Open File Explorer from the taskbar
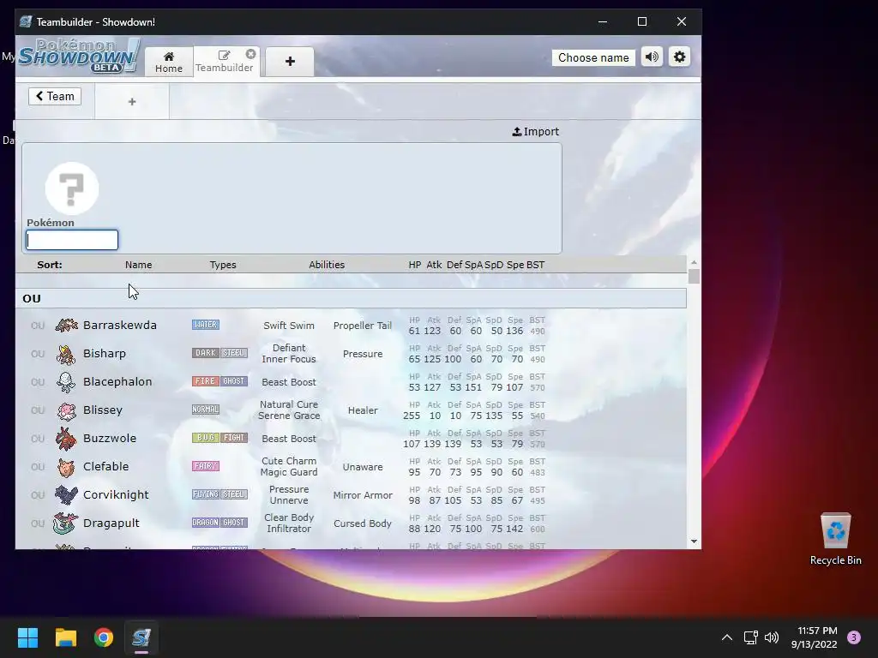Viewport: 878px width, 658px height. pos(65,637)
